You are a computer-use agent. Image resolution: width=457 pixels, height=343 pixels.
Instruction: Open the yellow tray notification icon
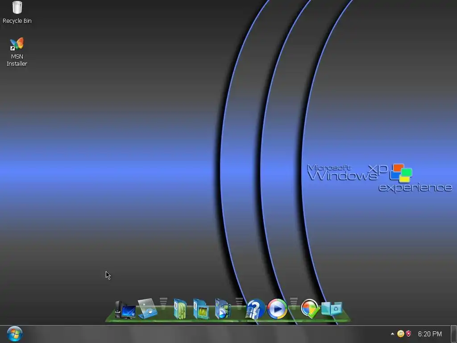click(x=401, y=334)
